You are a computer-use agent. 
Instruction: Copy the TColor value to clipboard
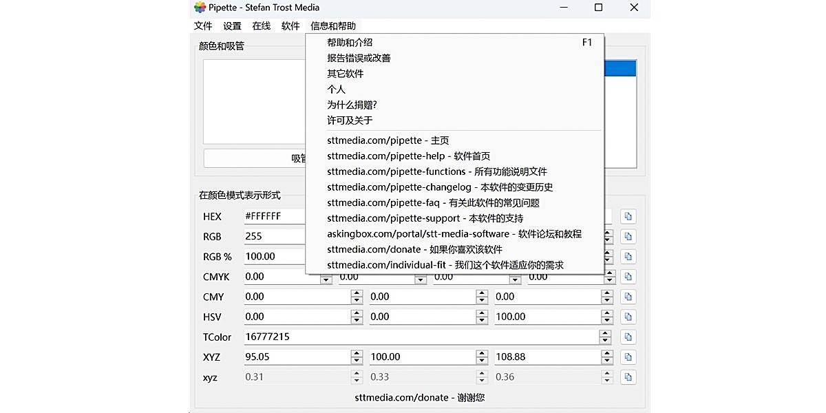pyautogui.click(x=627, y=337)
